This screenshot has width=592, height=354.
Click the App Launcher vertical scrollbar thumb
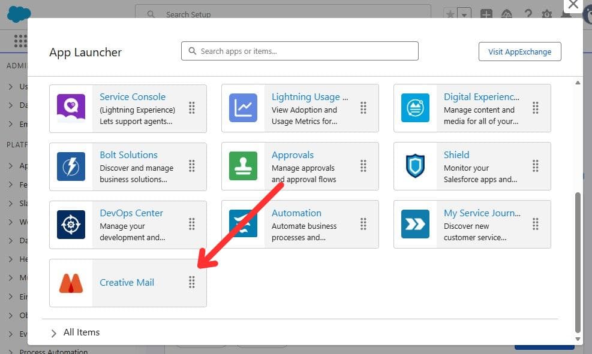(x=578, y=263)
